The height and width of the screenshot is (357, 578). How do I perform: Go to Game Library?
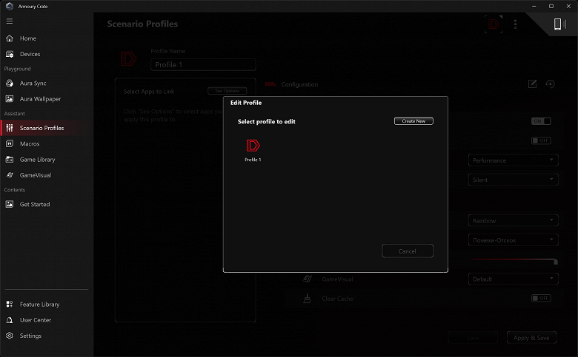click(x=38, y=160)
